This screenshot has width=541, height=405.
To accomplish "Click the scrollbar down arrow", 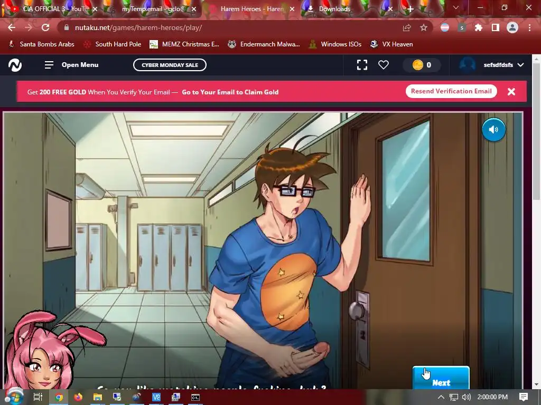I will (x=536, y=384).
